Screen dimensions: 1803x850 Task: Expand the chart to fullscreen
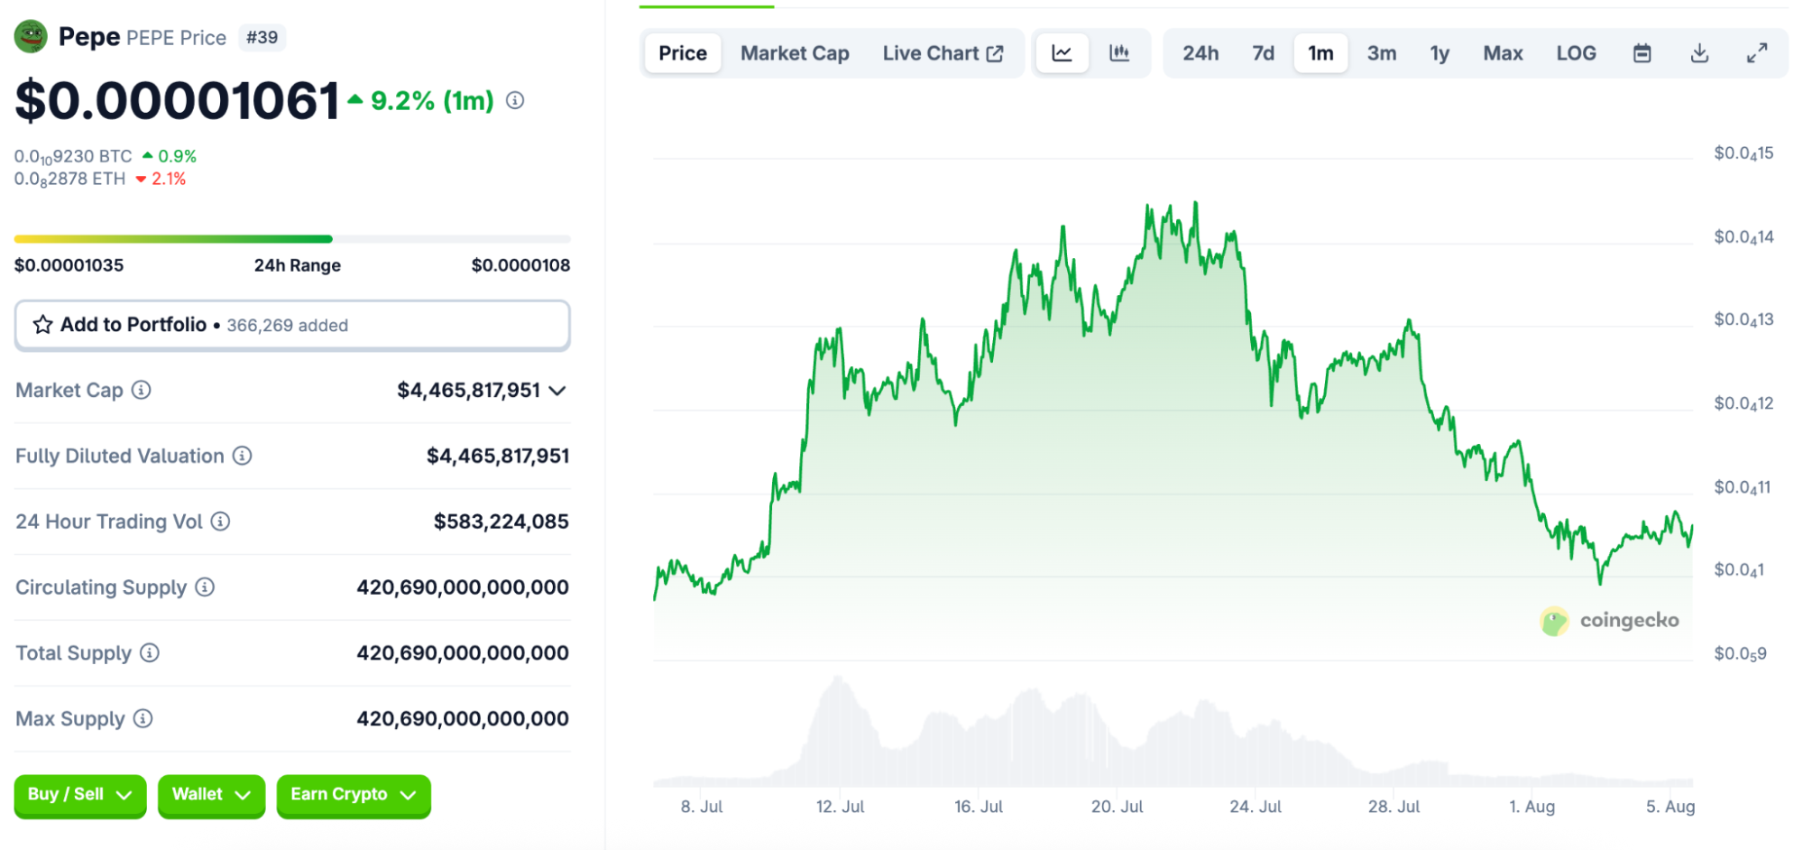tap(1757, 52)
